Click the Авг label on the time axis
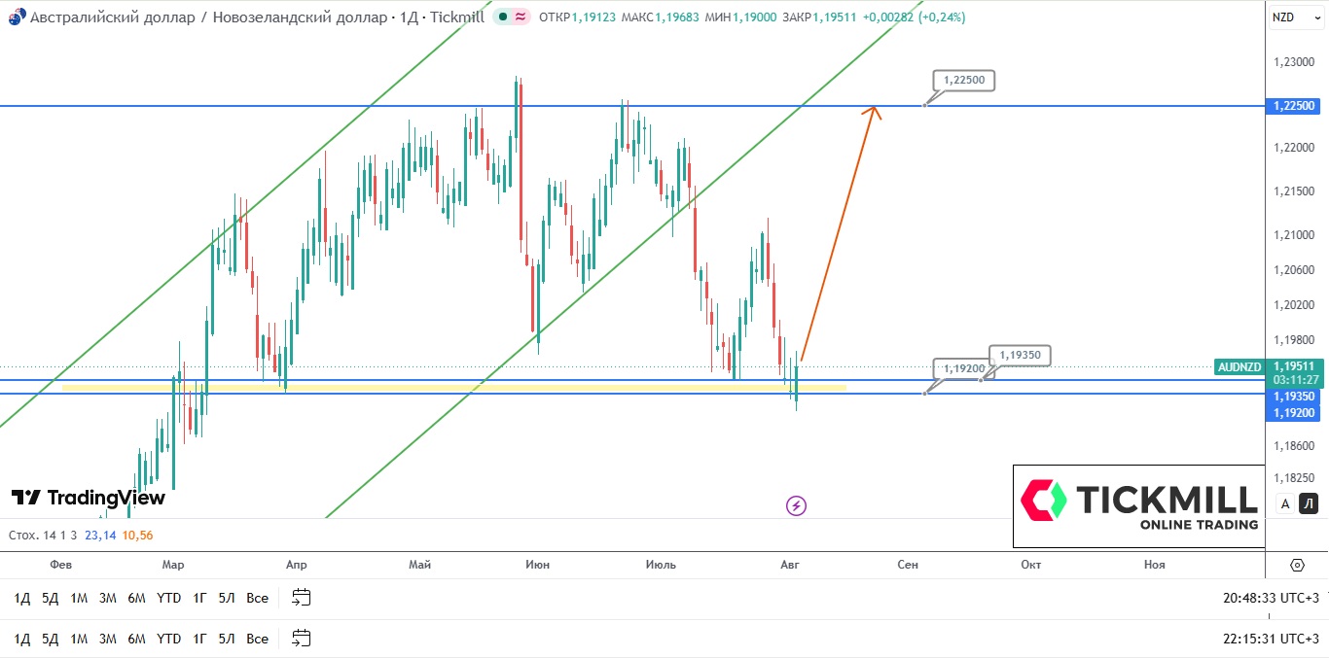 789,565
